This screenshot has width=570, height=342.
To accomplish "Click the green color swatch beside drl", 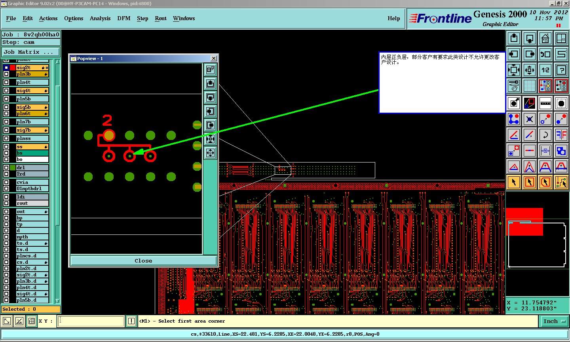I will click(13, 168).
